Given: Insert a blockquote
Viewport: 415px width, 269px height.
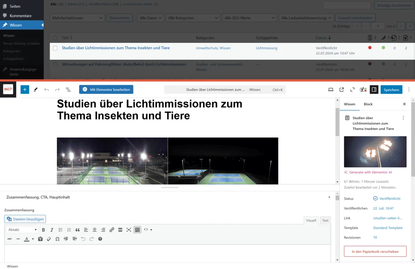Looking at the screenshot, I should click(x=77, y=230).
